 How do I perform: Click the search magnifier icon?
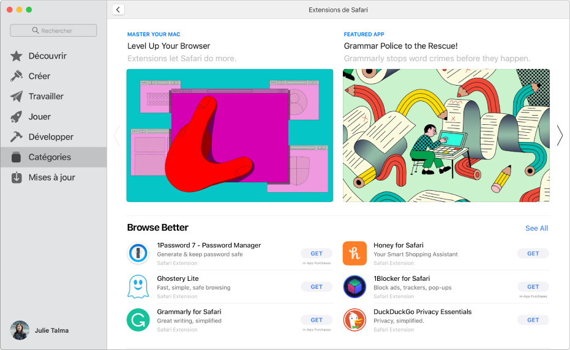coord(36,30)
